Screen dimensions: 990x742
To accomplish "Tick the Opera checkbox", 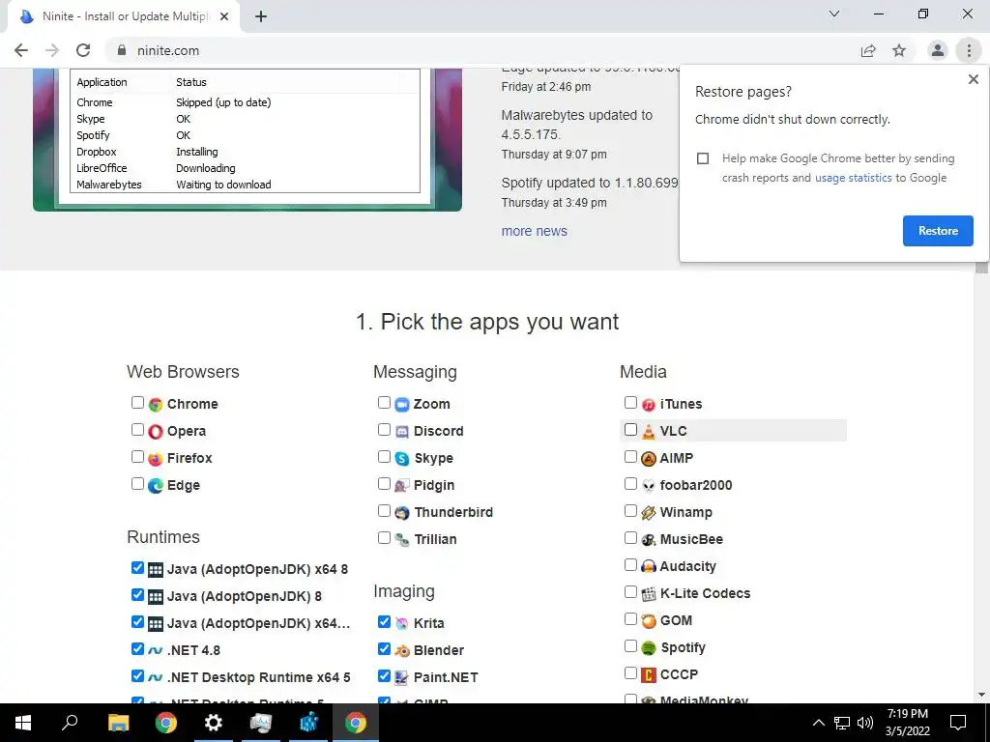I will pyautogui.click(x=137, y=430).
